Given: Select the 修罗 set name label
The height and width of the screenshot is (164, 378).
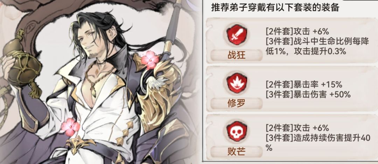Looking at the screenshot, I should (236, 103).
